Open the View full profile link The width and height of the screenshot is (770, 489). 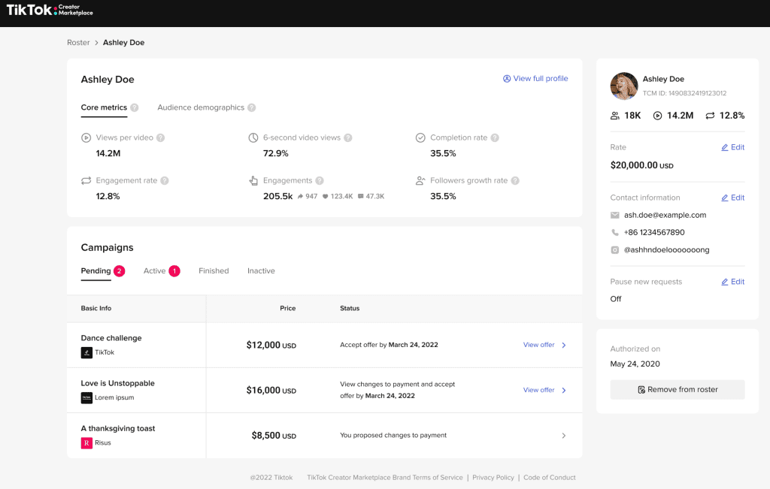point(535,79)
